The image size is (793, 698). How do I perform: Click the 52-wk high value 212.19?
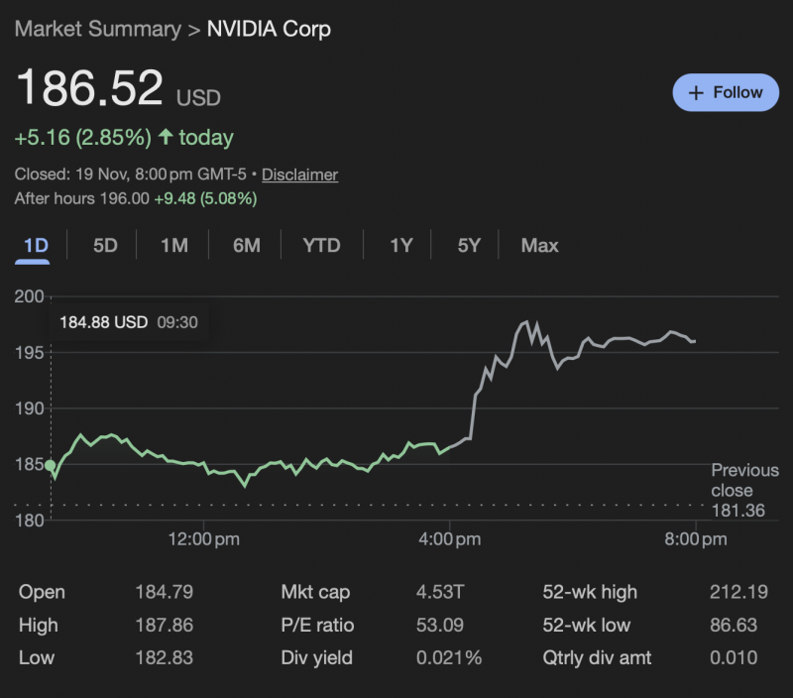point(737,593)
